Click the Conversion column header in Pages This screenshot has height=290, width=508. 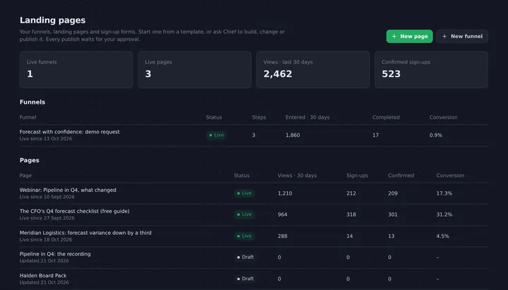pyautogui.click(x=450, y=176)
